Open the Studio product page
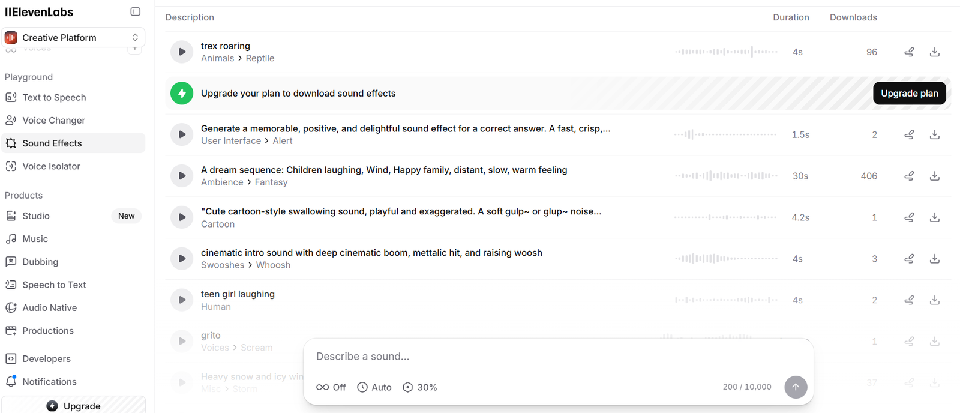 pyautogui.click(x=36, y=216)
